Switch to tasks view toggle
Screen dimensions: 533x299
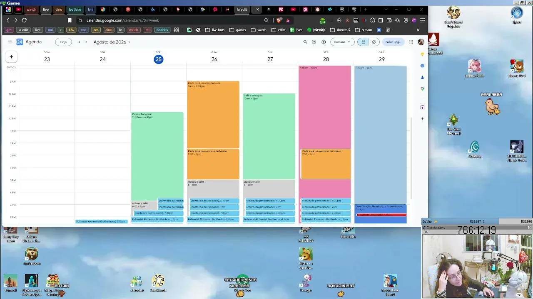click(x=374, y=42)
